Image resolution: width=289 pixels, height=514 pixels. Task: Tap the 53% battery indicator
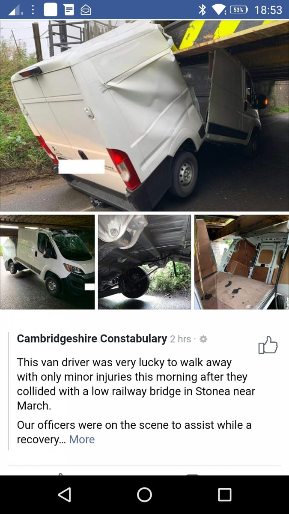(239, 9)
